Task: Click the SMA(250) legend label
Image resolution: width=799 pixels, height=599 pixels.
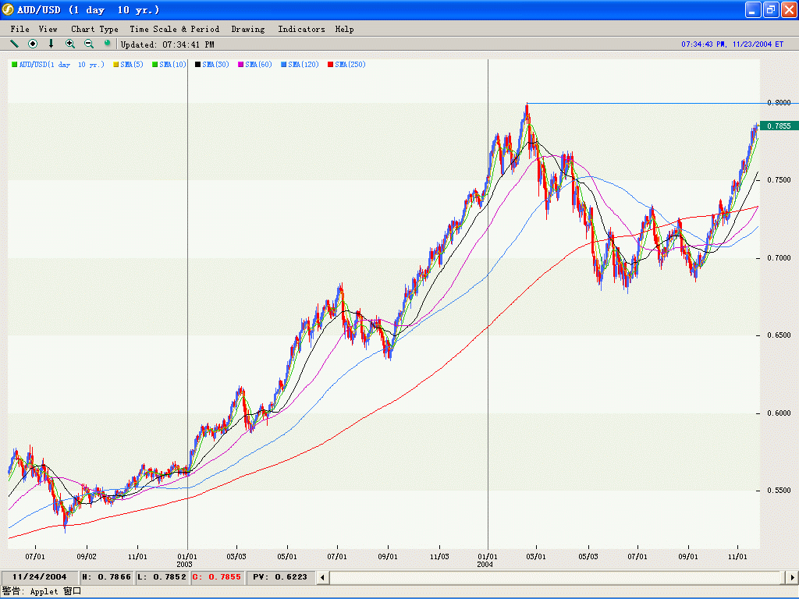Action: [350, 64]
